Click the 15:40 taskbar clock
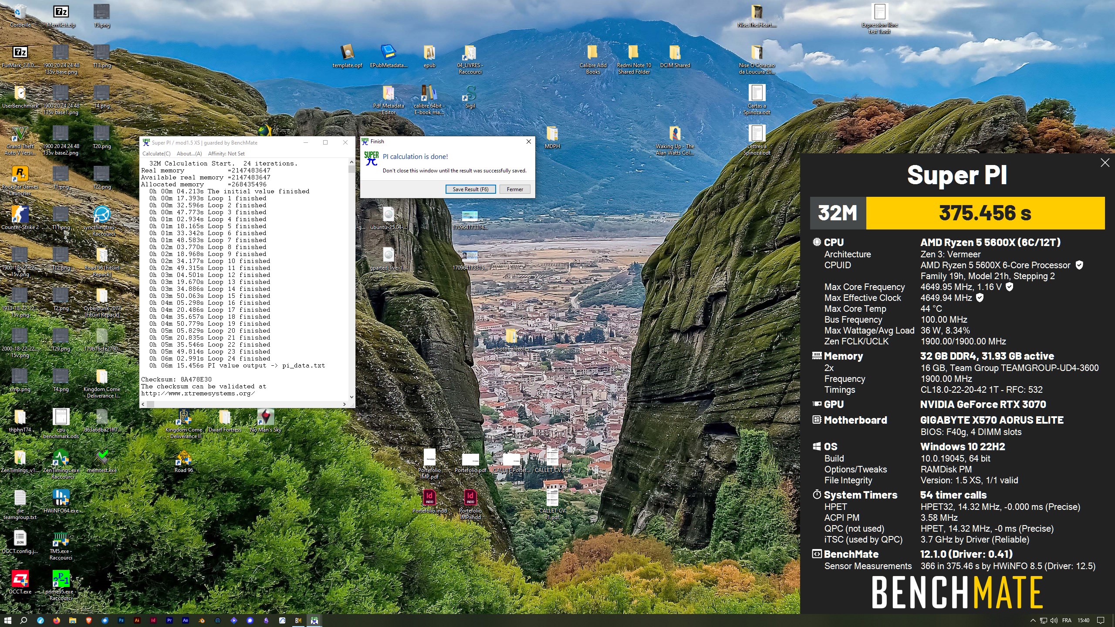The image size is (1115, 627). click(x=1083, y=620)
